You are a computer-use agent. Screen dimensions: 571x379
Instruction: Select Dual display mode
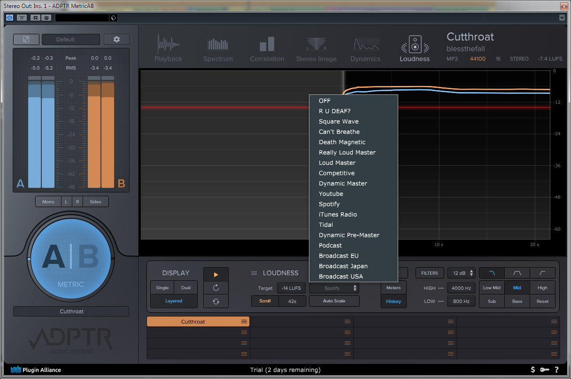(x=186, y=288)
